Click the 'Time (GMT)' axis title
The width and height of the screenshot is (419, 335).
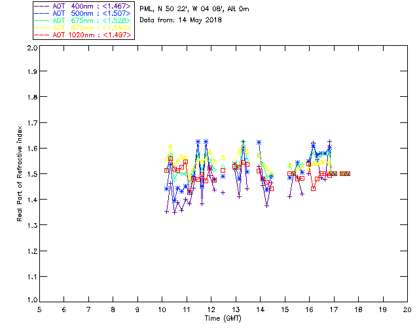point(223,319)
